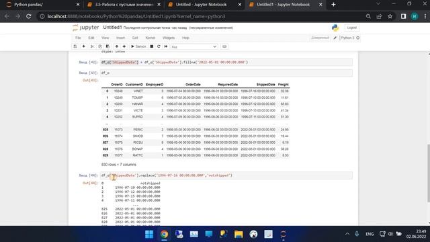
Task: Open File Explorer from taskbar
Action: pos(239,234)
